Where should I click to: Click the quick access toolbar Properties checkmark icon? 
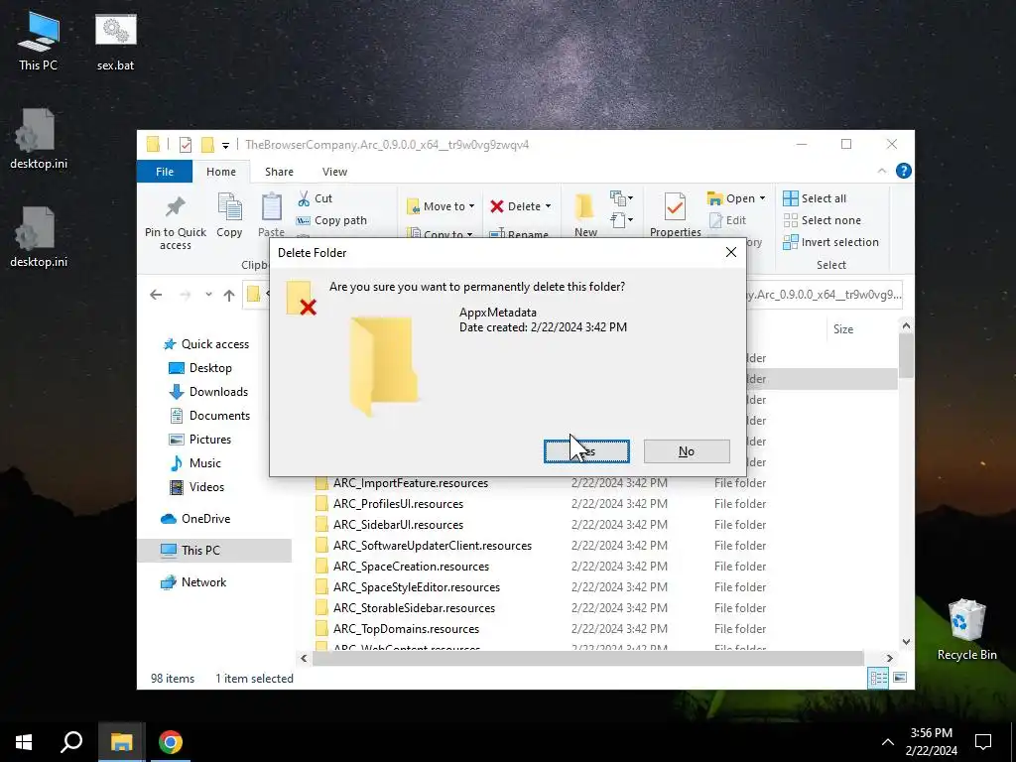tap(186, 145)
